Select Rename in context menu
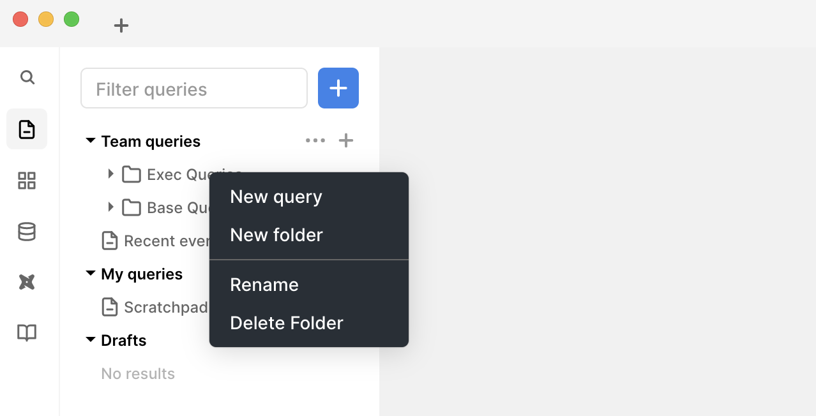The width and height of the screenshot is (816, 416). coord(309,285)
